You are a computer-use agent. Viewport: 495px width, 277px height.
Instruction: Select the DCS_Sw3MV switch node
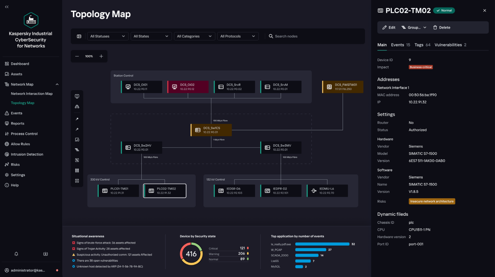(x=281, y=147)
